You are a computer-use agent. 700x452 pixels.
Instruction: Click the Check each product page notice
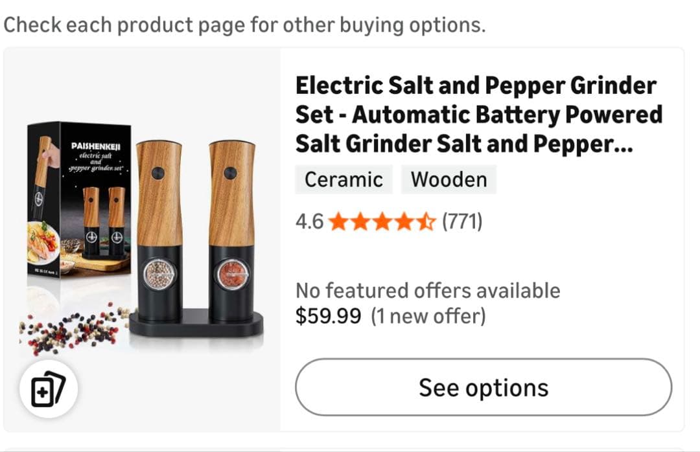pos(244,25)
